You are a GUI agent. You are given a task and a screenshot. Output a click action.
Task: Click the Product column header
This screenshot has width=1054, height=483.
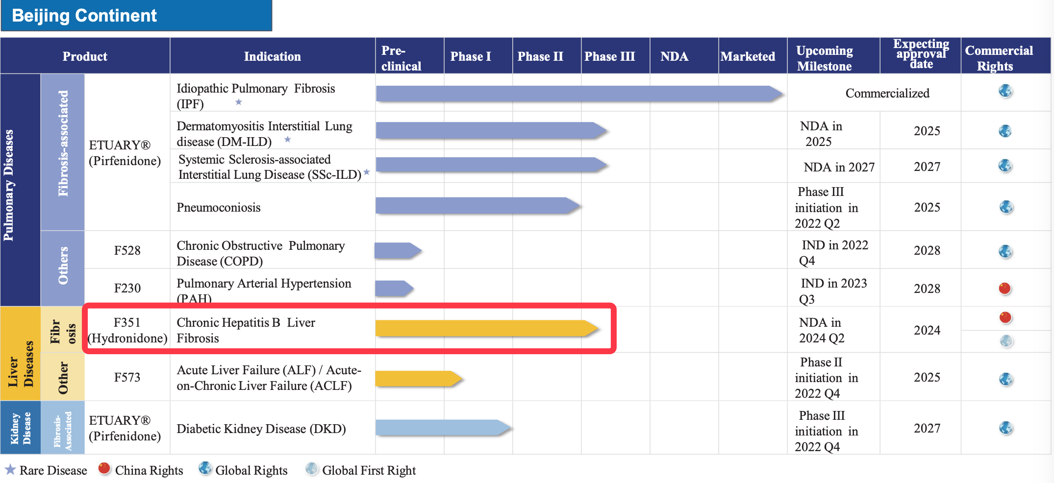(85, 56)
